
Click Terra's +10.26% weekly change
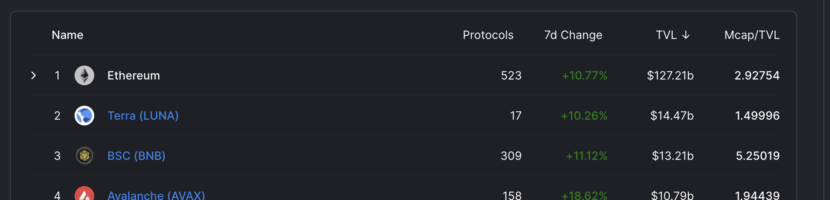pyautogui.click(x=584, y=116)
